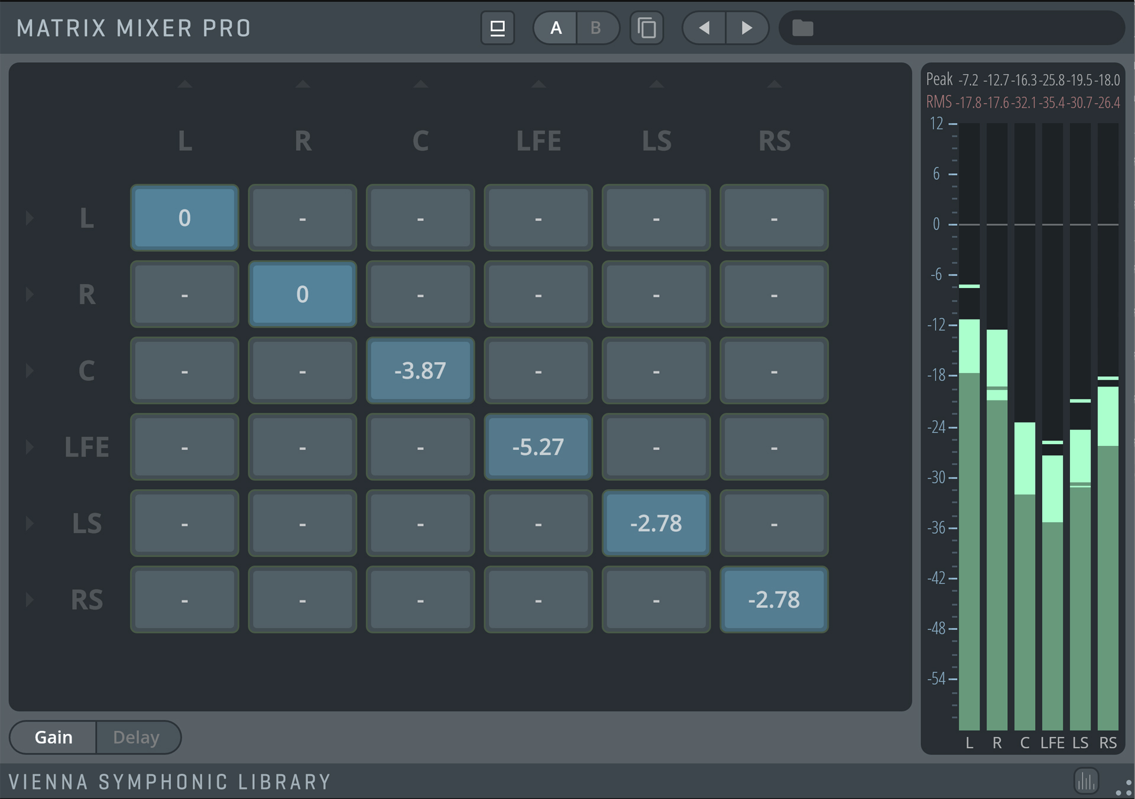
Task: Select the C channel cell showing -3.87
Action: 420,371
